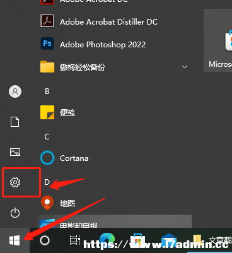Open Cortana circle on taskbar
The image size is (232, 253).
pyautogui.click(x=45, y=240)
